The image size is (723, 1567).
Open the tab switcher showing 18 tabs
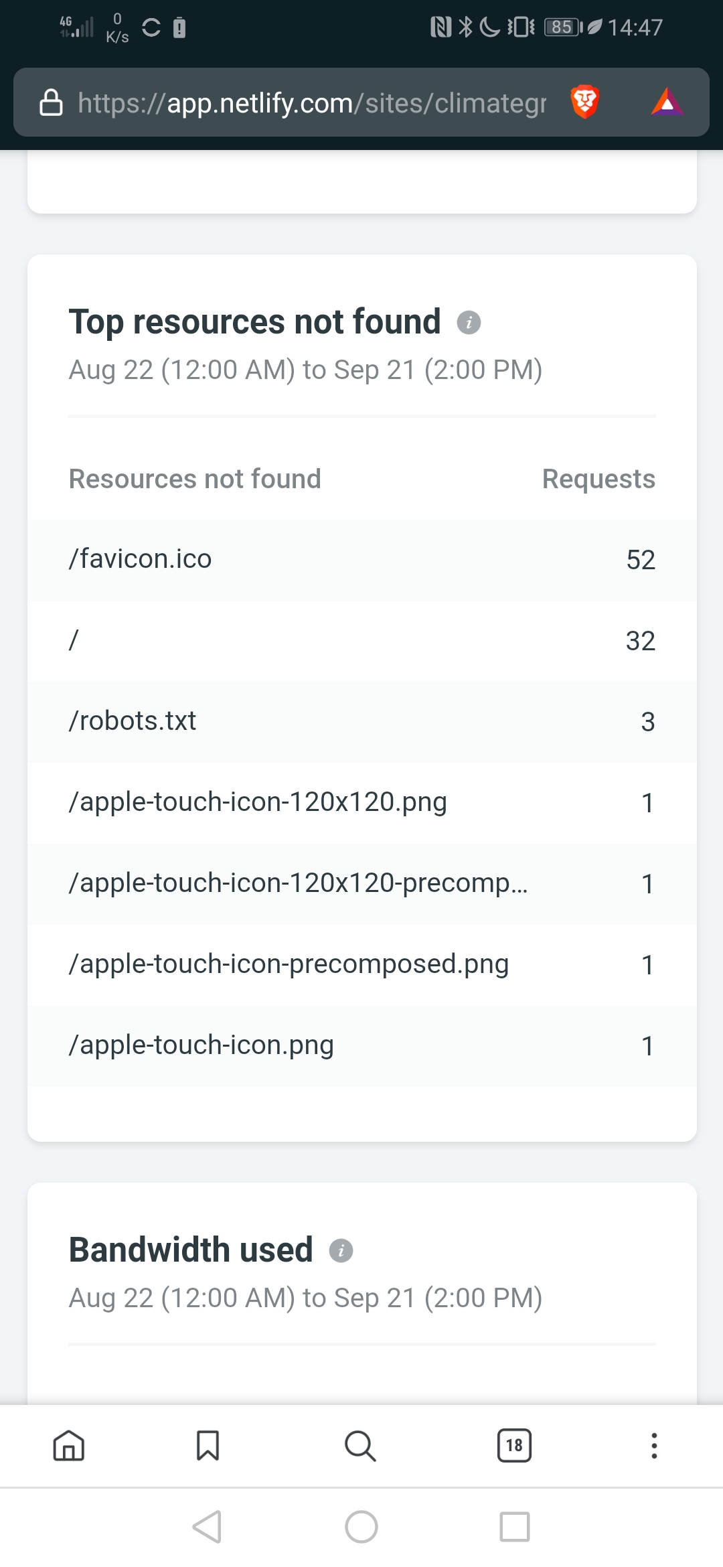click(514, 1445)
